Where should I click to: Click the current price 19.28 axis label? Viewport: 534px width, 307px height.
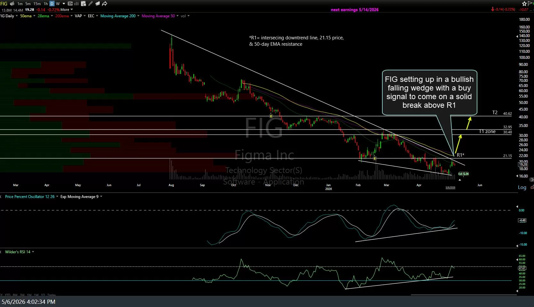click(523, 164)
